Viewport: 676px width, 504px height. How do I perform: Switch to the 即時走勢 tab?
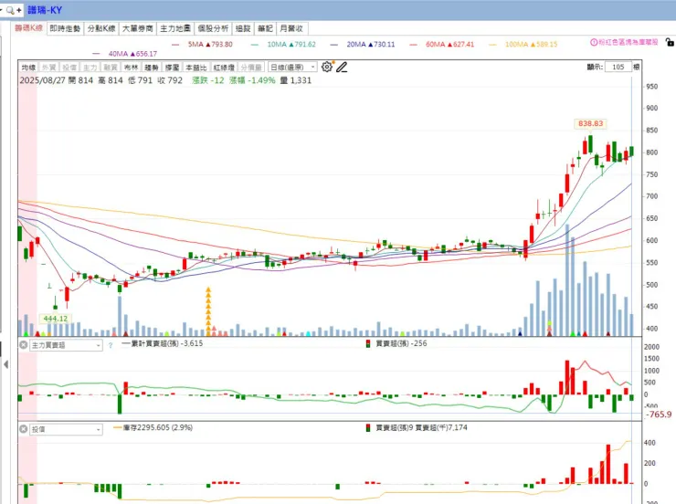65,28
